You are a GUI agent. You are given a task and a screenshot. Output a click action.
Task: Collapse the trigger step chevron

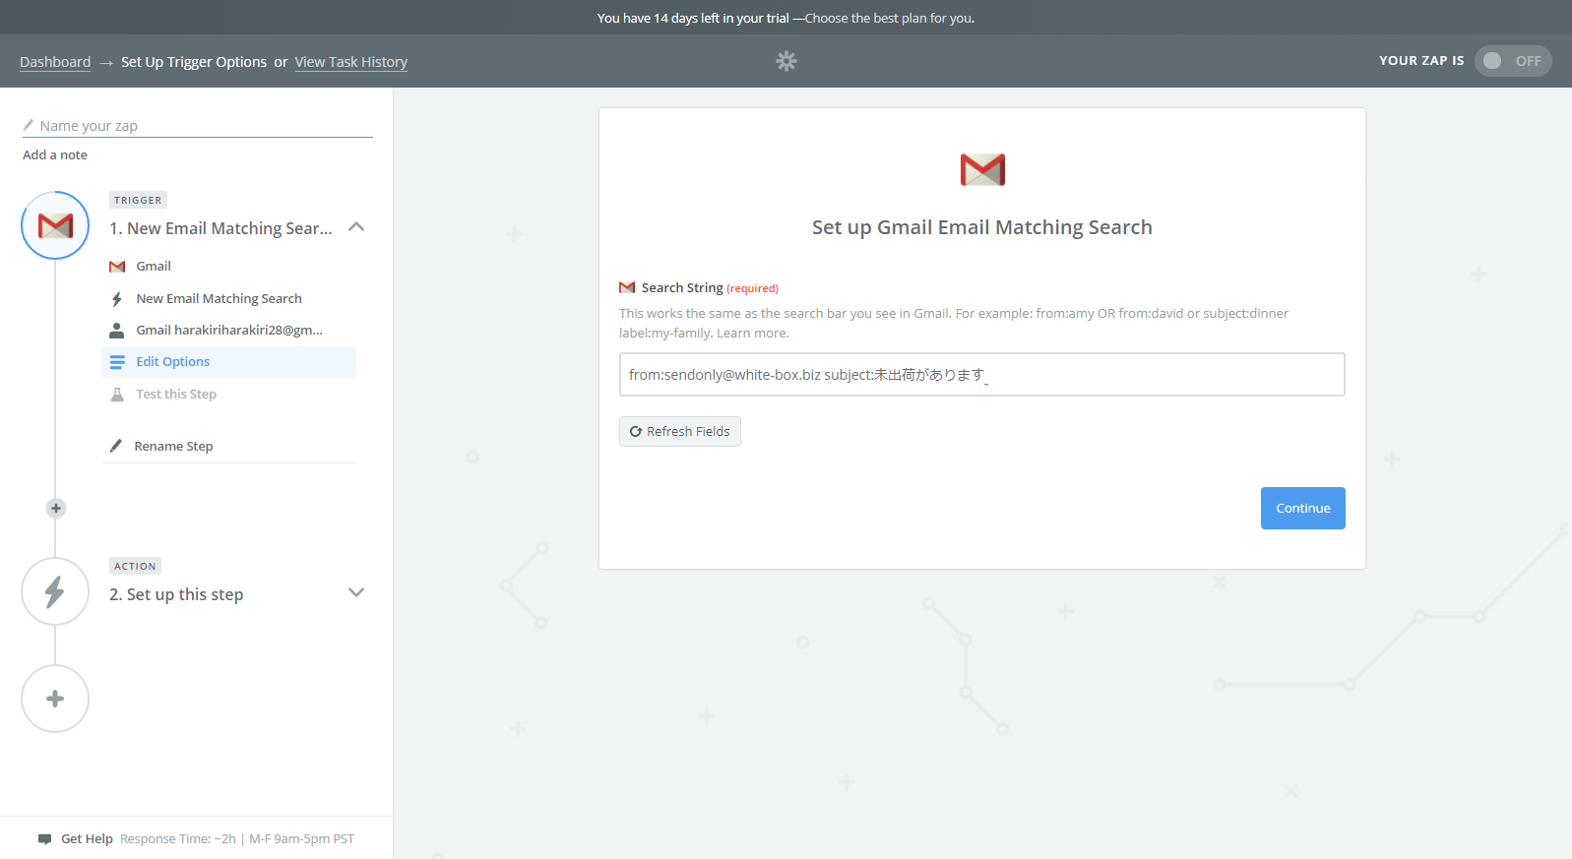[x=356, y=227]
